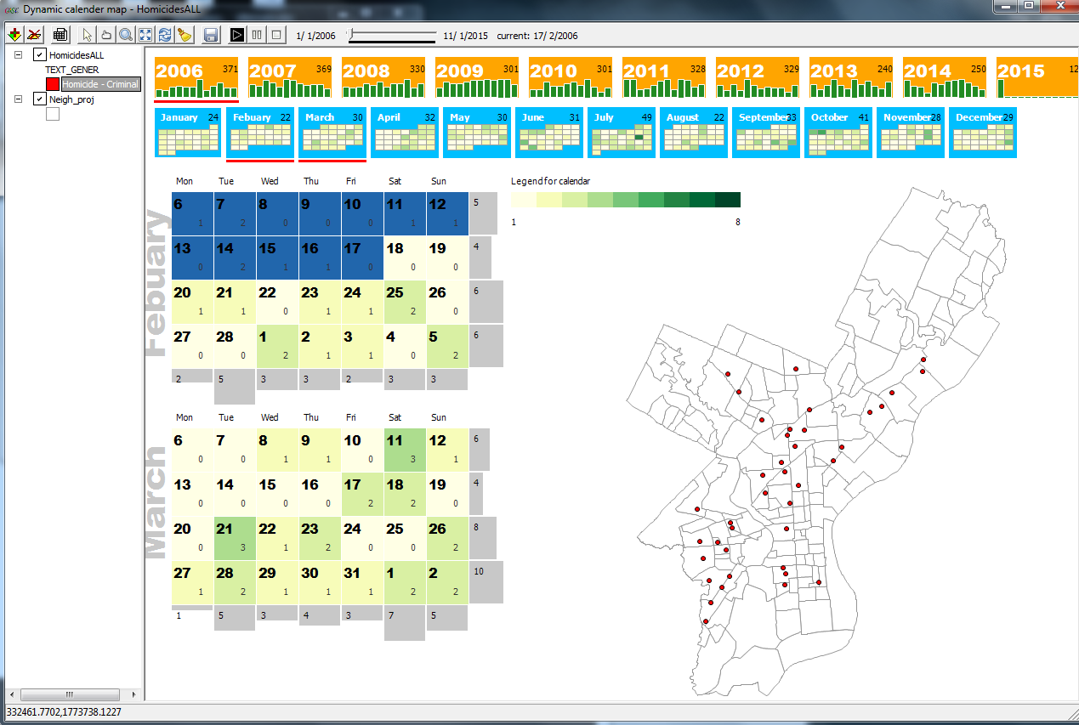Open the calendar table icon
This screenshot has width=1079, height=725.
tap(60, 35)
